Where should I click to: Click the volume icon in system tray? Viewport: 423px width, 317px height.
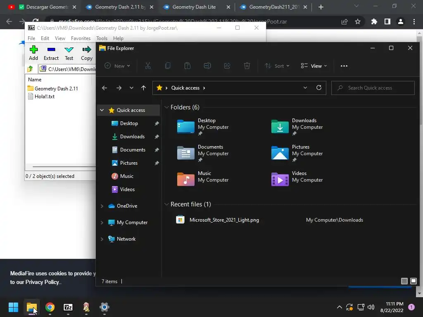click(x=371, y=307)
